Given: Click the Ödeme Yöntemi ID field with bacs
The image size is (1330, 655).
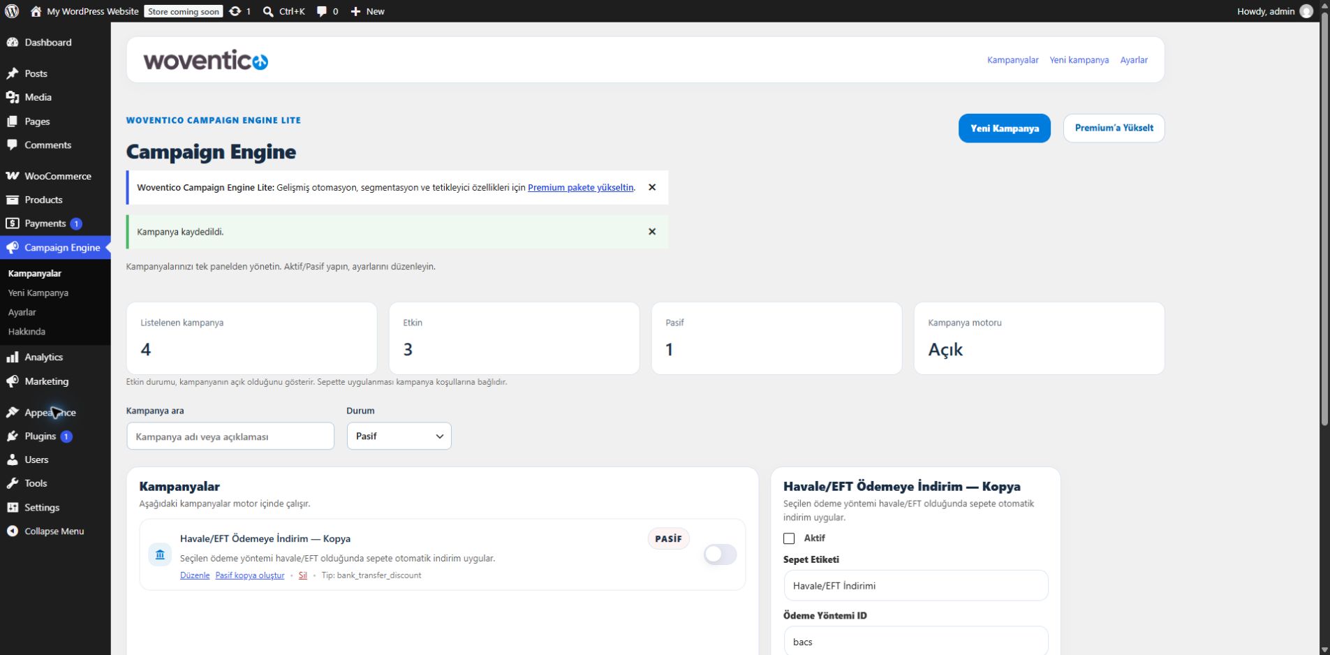Looking at the screenshot, I should click(916, 641).
